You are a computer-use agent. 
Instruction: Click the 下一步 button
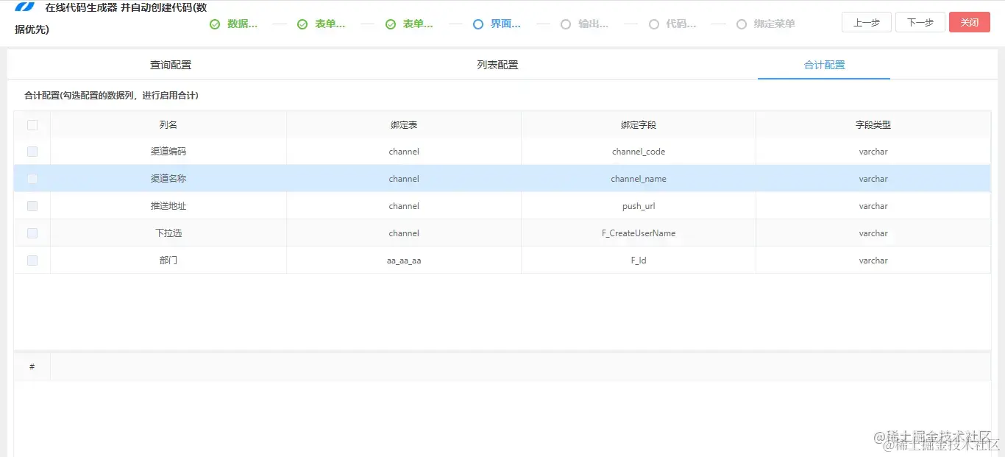pos(920,22)
